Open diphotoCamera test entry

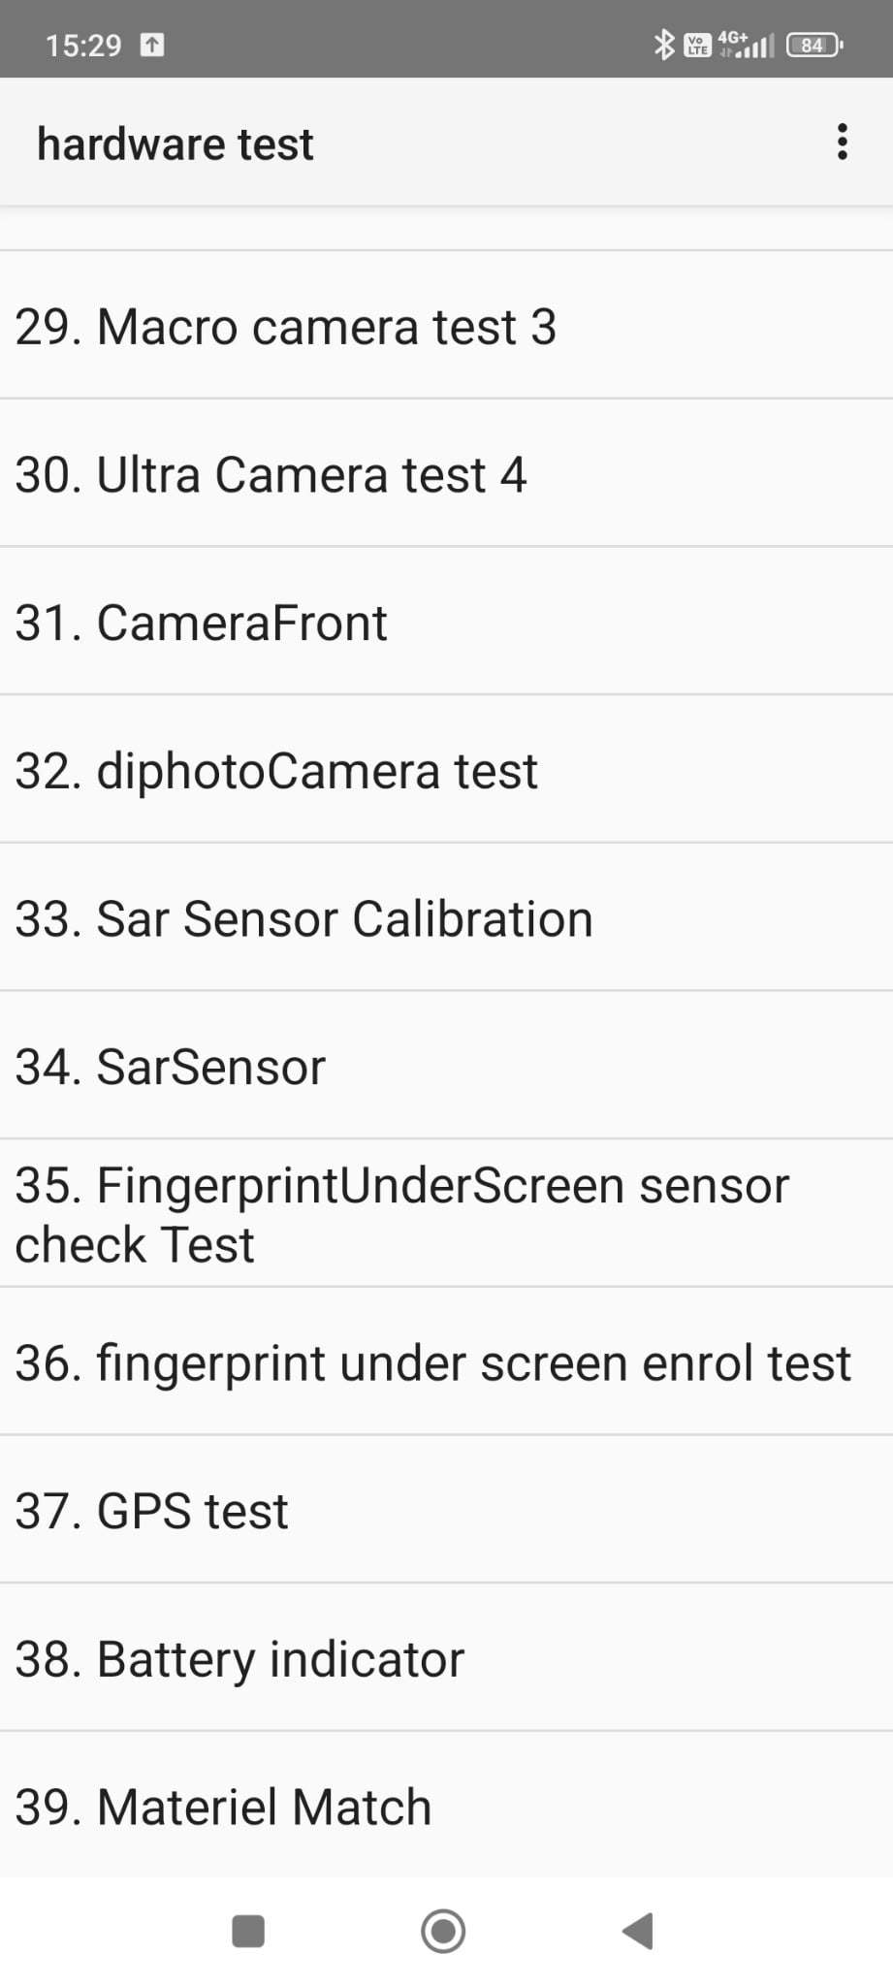click(x=446, y=771)
